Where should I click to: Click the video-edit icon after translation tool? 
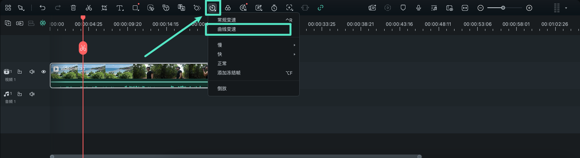tap(151, 8)
